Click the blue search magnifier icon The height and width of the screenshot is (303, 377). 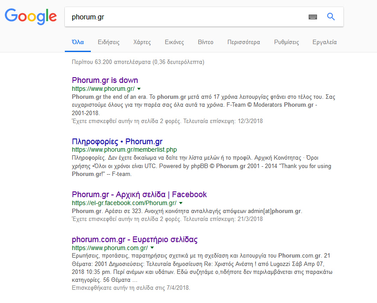click(331, 17)
